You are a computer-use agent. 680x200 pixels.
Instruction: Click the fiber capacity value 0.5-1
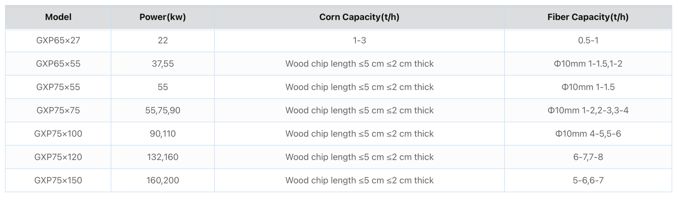[x=588, y=41]
